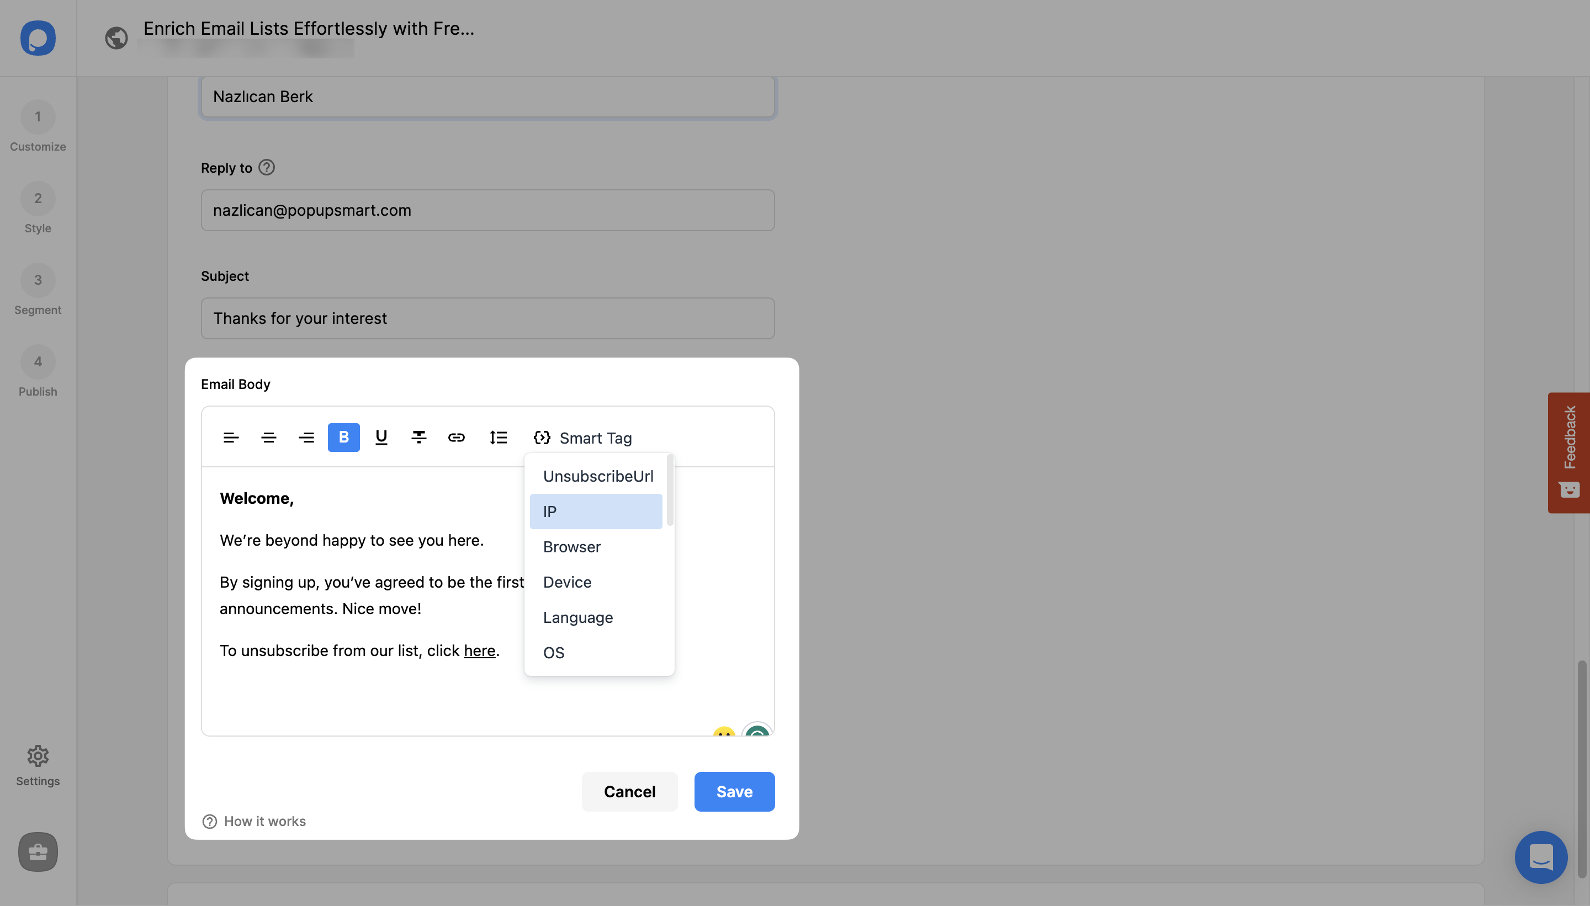This screenshot has width=1590, height=906.
Task: Align text to the left
Action: tap(230, 438)
